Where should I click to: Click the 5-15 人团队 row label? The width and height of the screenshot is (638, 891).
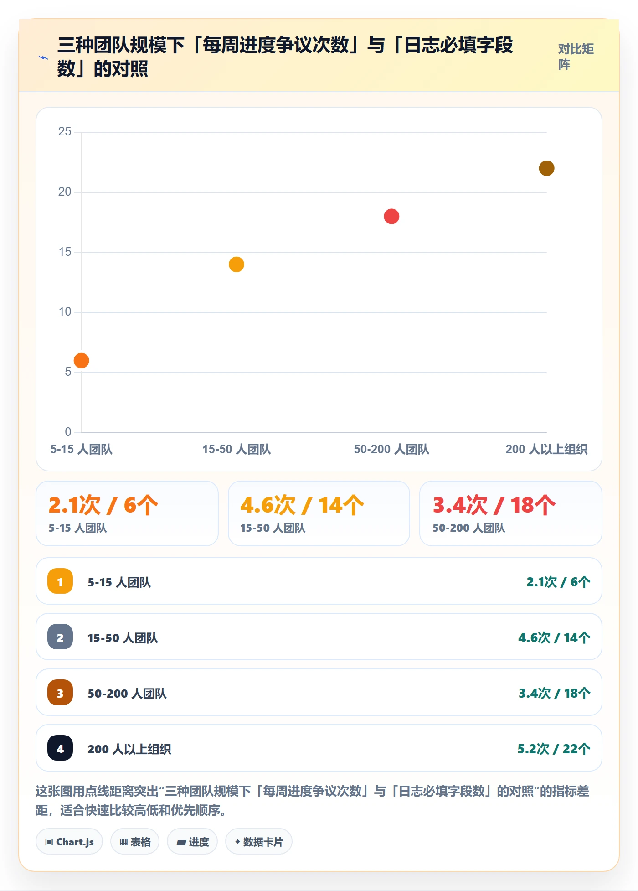pos(119,582)
